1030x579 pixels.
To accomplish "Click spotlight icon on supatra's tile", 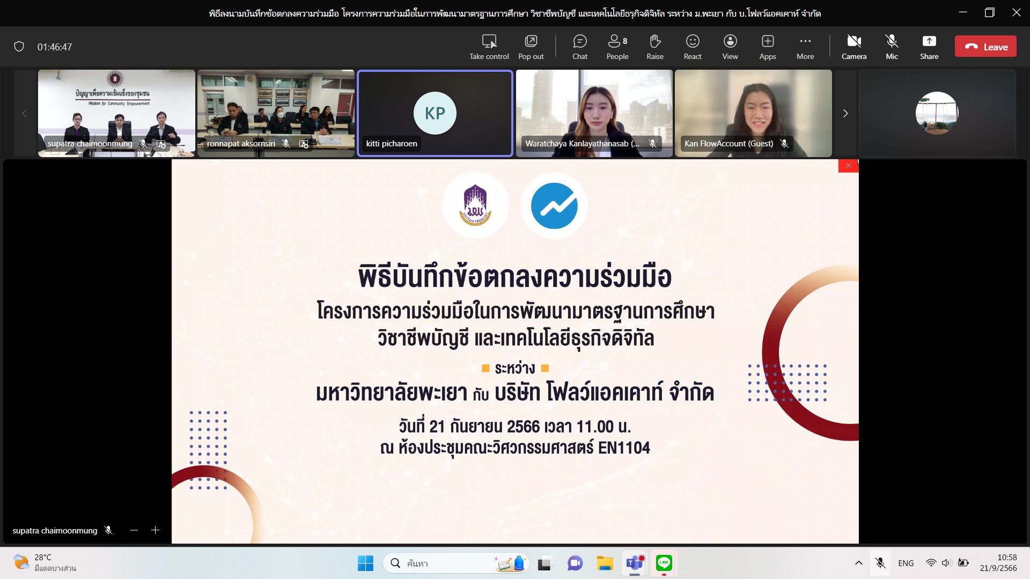I will [161, 144].
